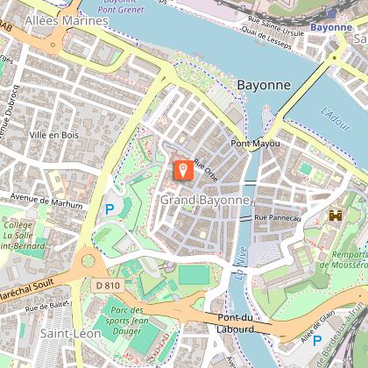Click the small roundabout at Allées Marines

[53, 45]
